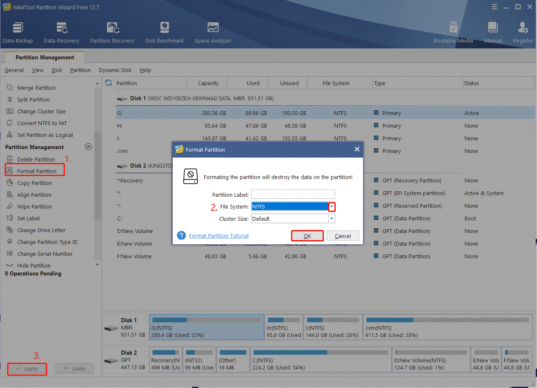Select Align Partition action
This screenshot has width=537, height=388.
click(34, 195)
